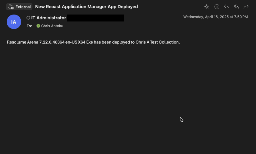Click the word "External" in the sender tag
Viewport: 256px width, 154px height.
point(23,7)
